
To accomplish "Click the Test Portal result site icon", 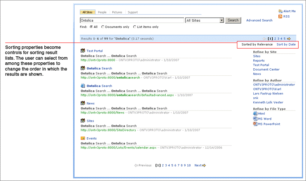I will click(x=83, y=51).
